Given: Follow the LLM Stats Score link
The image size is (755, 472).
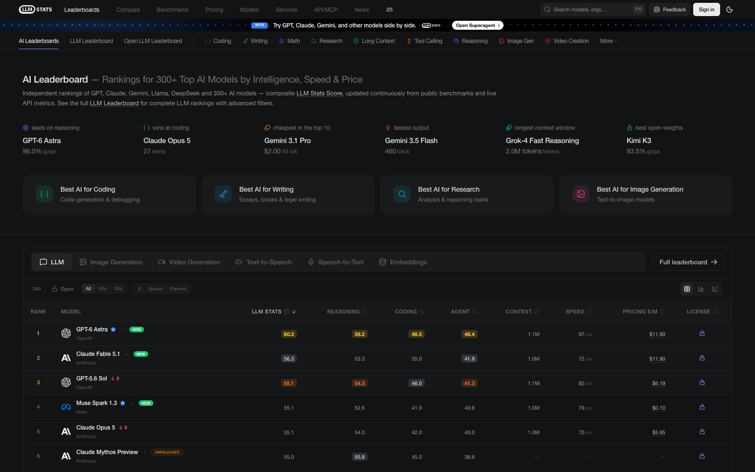Looking at the screenshot, I should pos(319,93).
